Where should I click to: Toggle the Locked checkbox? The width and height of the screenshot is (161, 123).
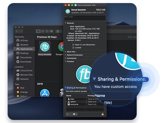(x=73, y=47)
